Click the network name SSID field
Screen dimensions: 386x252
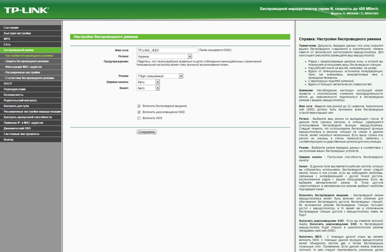(x=167, y=50)
